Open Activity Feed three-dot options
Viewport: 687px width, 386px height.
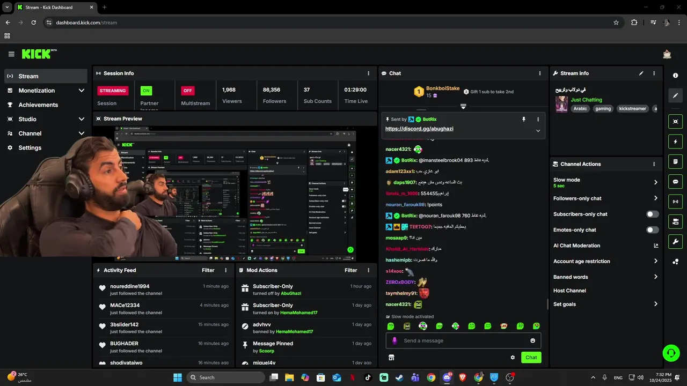pos(225,270)
